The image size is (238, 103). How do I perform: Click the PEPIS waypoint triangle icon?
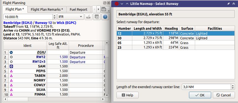(11, 71)
